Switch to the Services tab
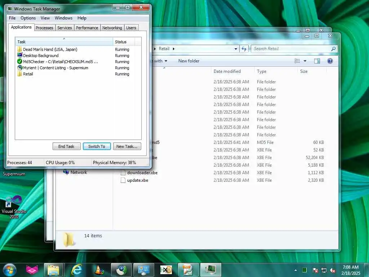The width and height of the screenshot is (369, 277). point(65,28)
